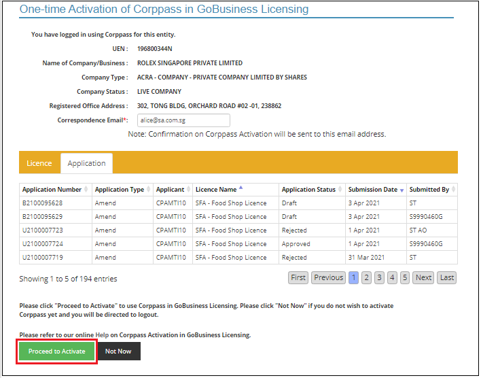
Task: Open the Application tab
Action: pos(86,163)
